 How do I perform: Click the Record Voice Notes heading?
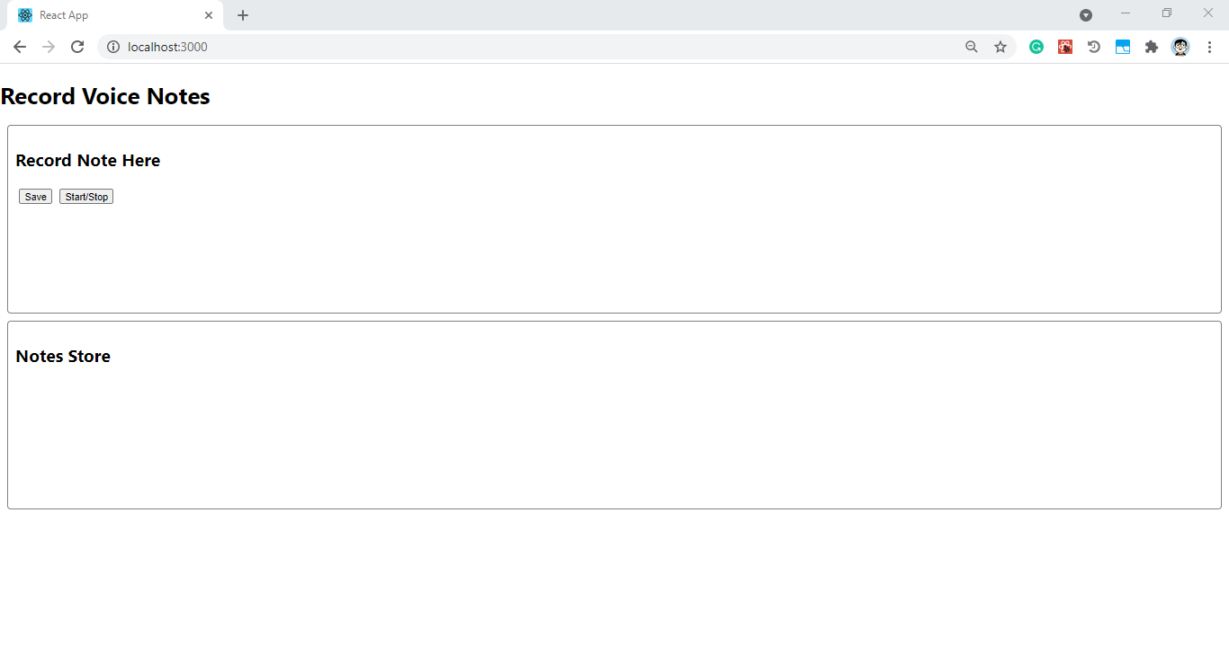(x=105, y=96)
